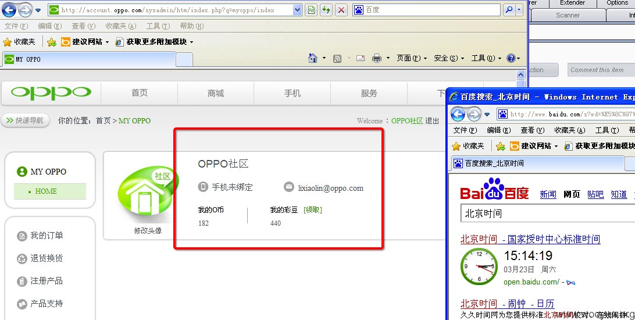The width and height of the screenshot is (635, 320).
Task: Click the add-to-favorites-bar star icon
Action: (51, 42)
